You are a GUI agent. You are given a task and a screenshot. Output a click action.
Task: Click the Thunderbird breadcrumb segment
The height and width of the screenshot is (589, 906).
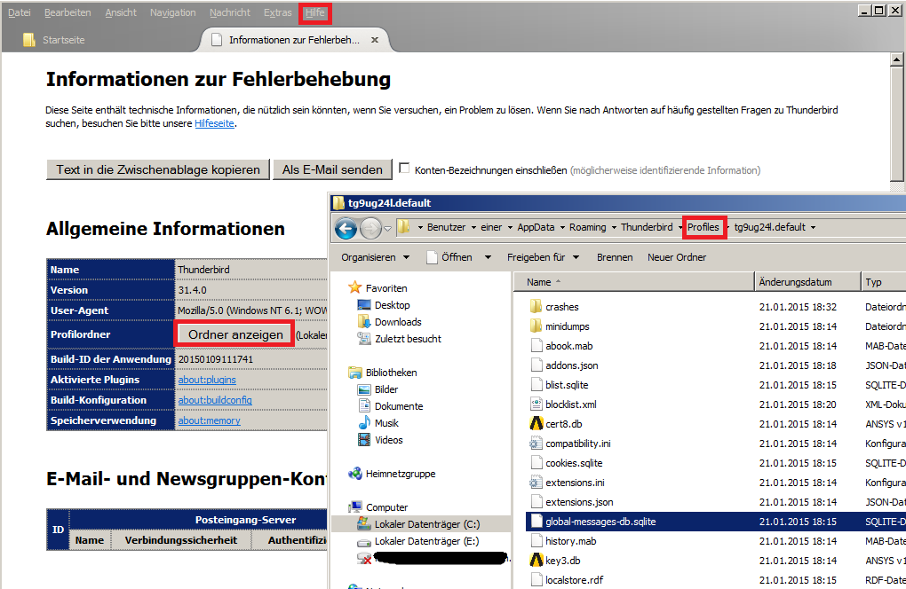pyautogui.click(x=647, y=227)
